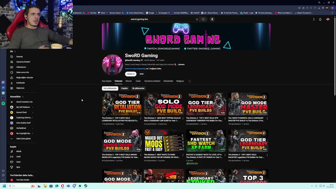The width and height of the screenshot is (336, 189).
Task: Open Spotify in the Opera sidebar
Action: 3,103
